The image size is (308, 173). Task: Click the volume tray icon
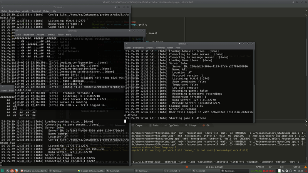point(295,171)
